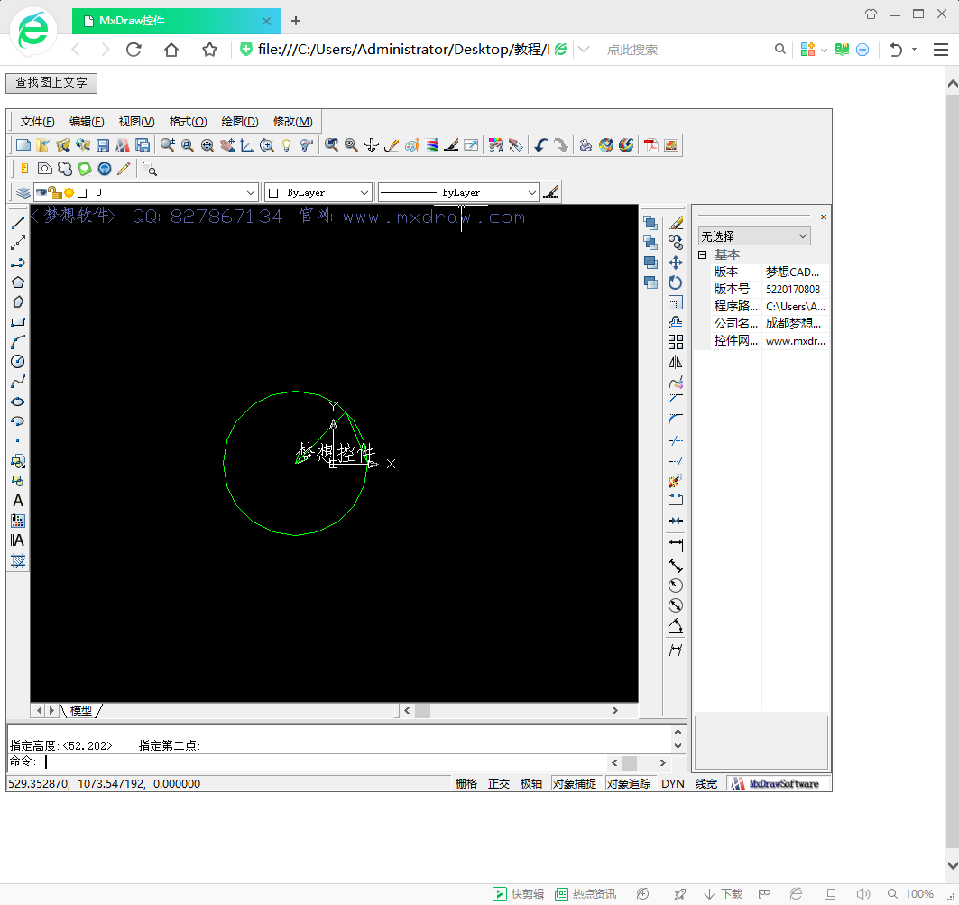The height and width of the screenshot is (905, 959).
Task: Close the properties panel
Action: (823, 217)
